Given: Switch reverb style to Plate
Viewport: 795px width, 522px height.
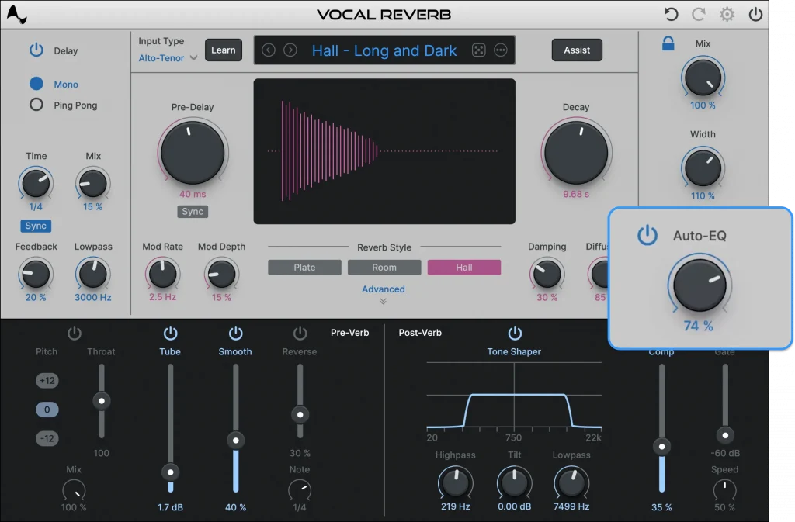Looking at the screenshot, I should coord(304,267).
